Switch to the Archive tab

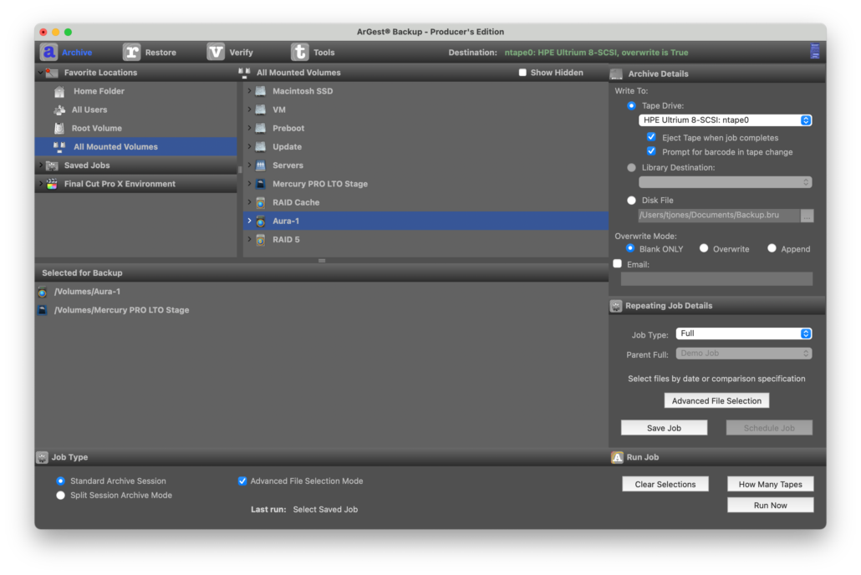[67, 53]
